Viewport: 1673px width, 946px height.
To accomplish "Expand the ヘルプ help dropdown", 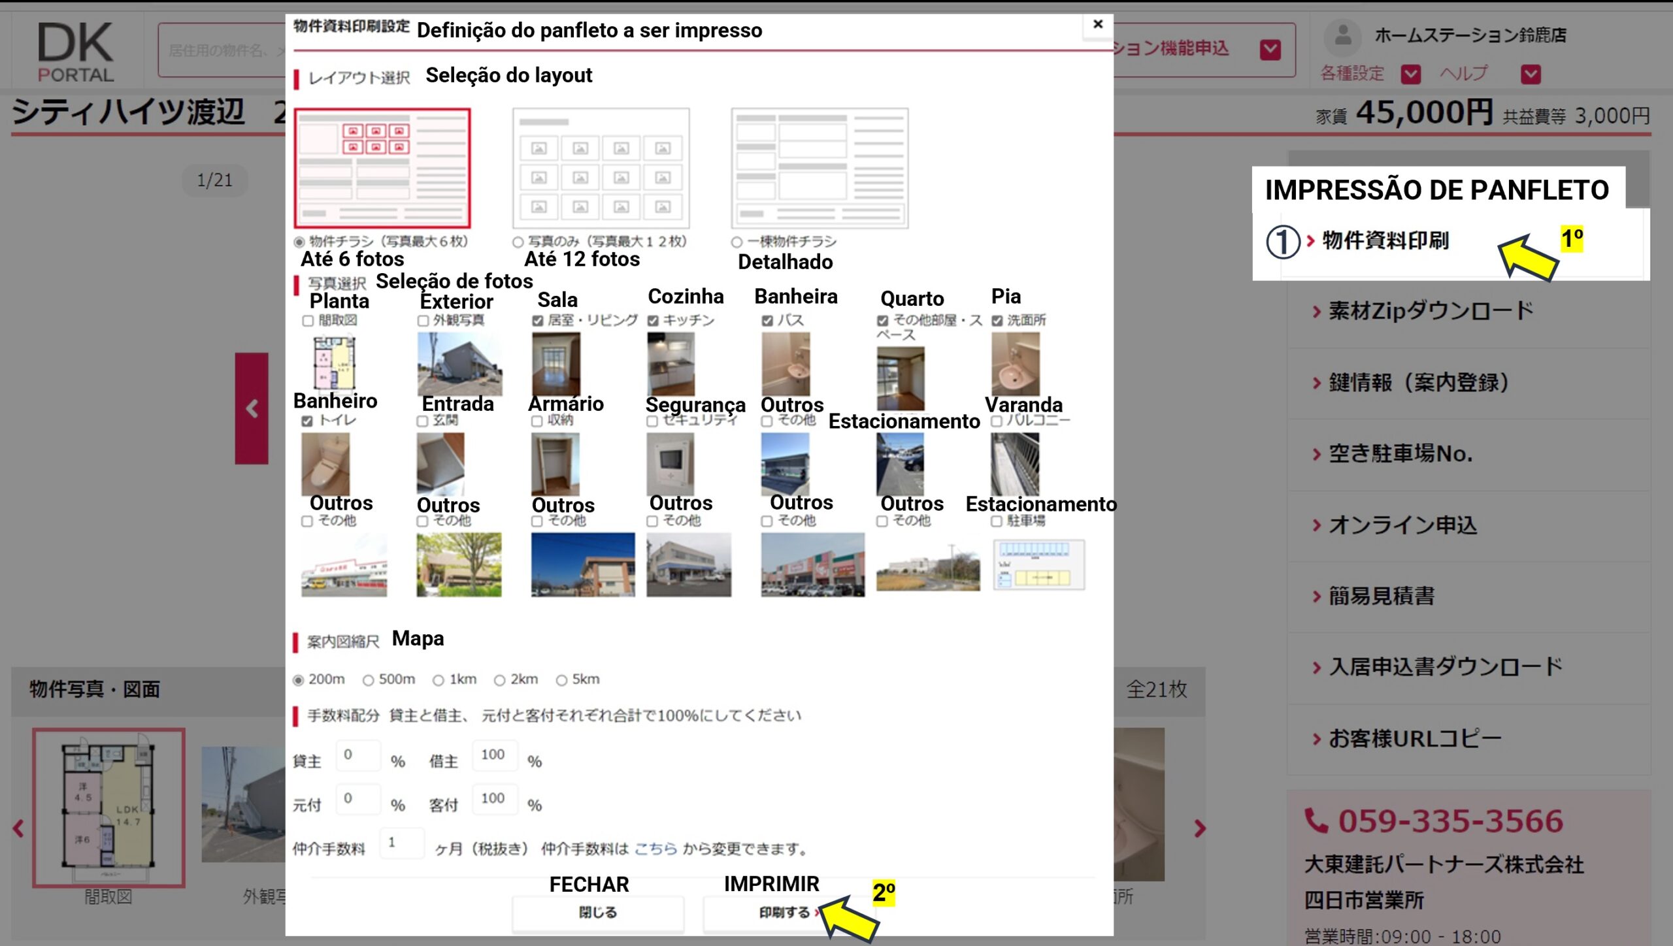I will pos(1531,74).
